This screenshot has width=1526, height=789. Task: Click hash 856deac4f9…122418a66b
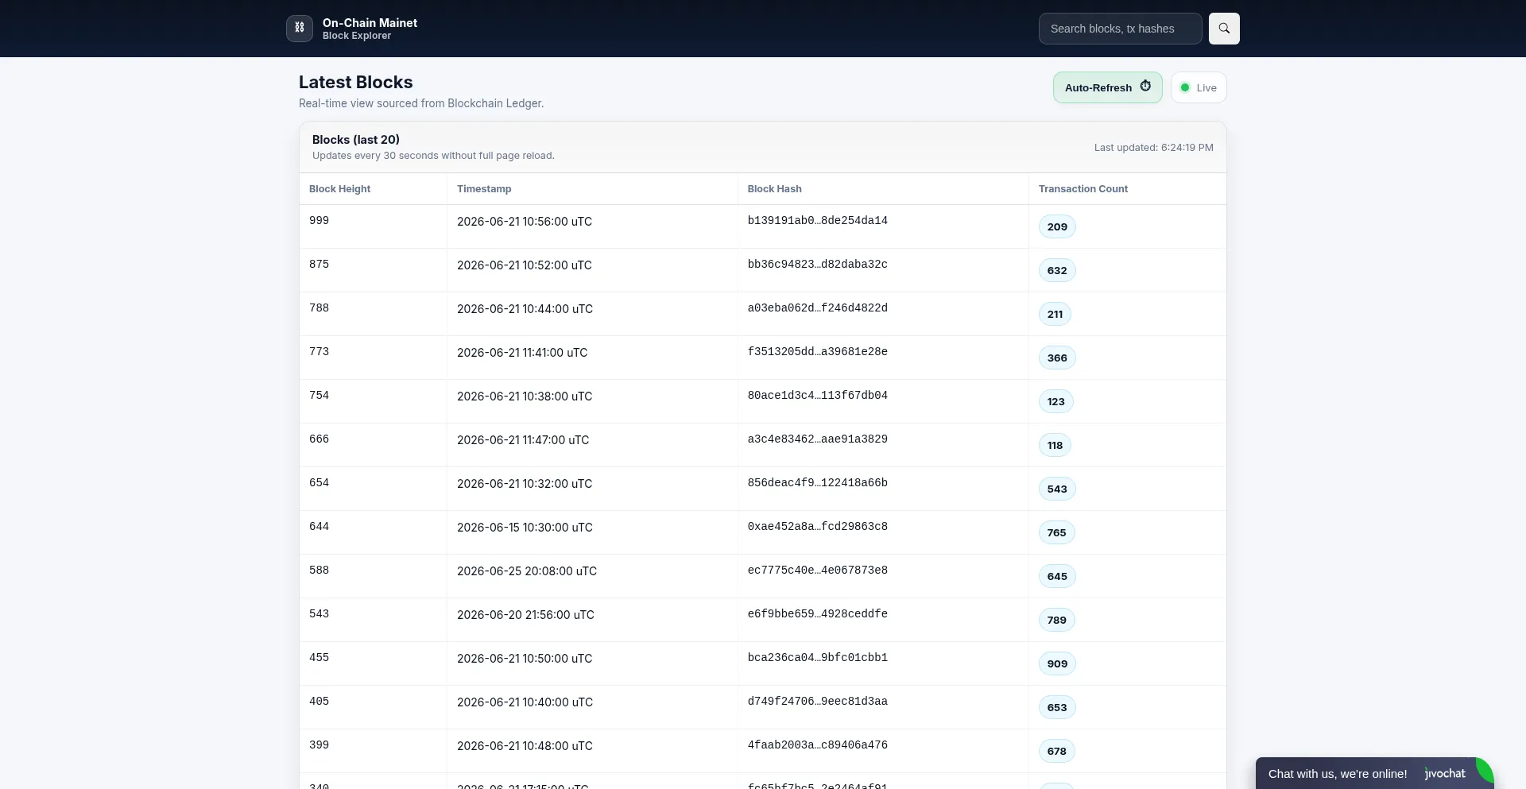[x=817, y=483]
